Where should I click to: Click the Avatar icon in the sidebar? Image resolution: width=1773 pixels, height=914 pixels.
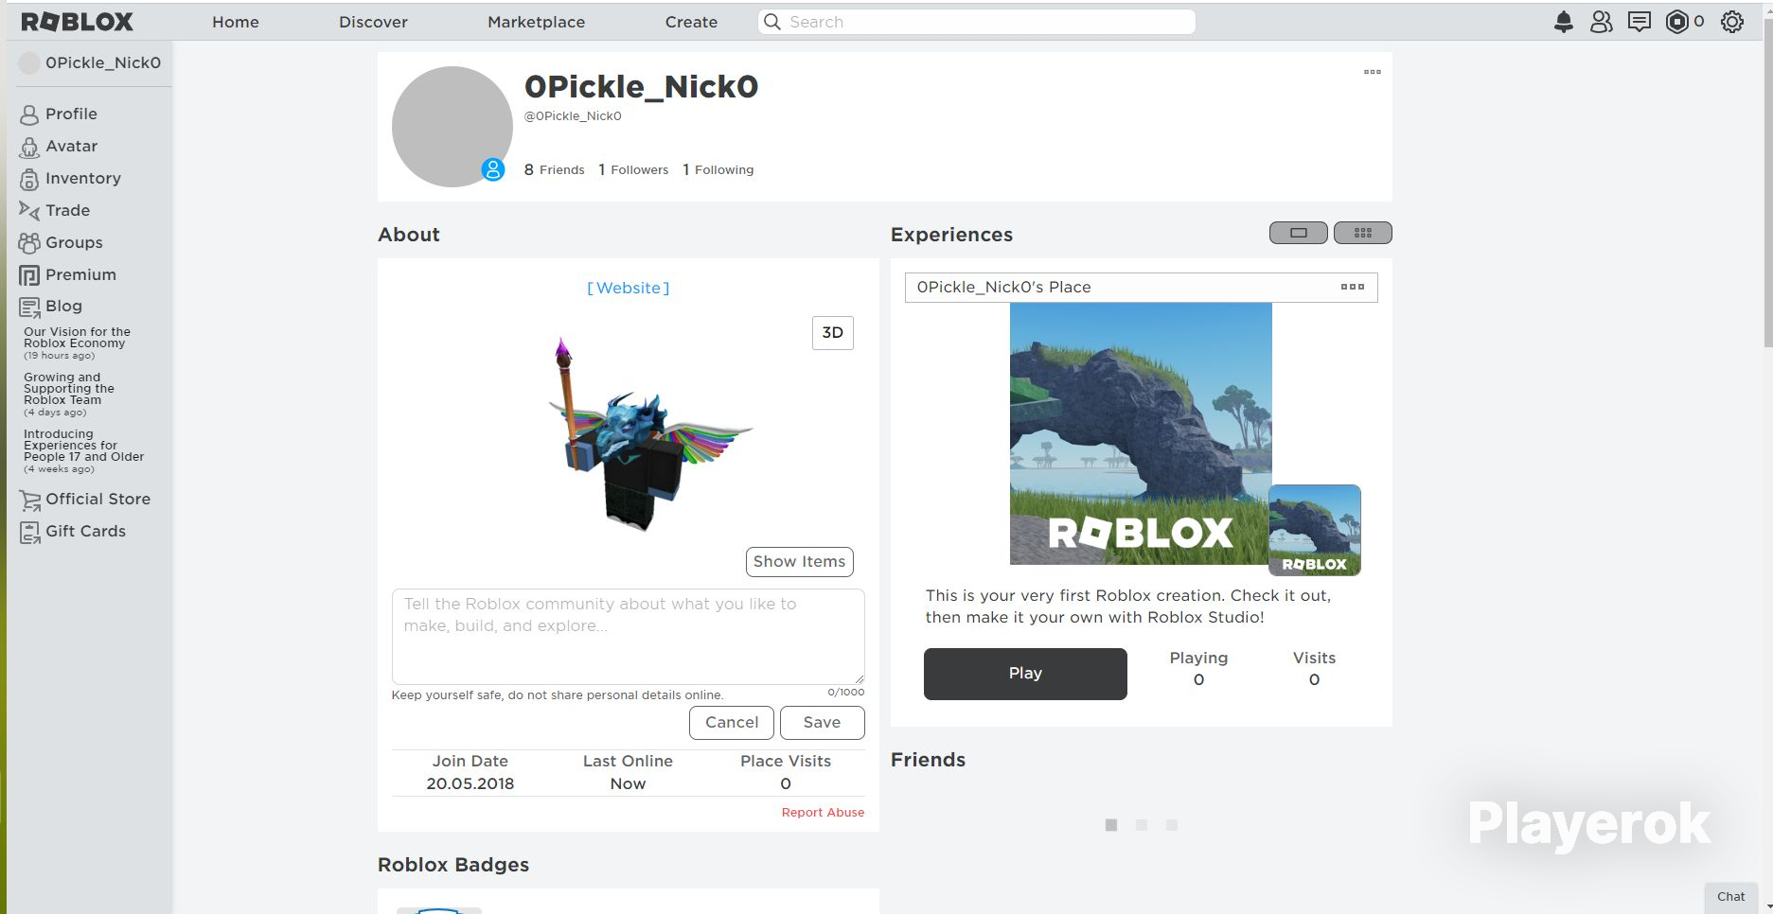(x=29, y=147)
